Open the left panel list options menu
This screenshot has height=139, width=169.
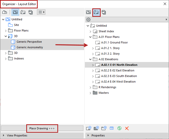click(x=41, y=12)
